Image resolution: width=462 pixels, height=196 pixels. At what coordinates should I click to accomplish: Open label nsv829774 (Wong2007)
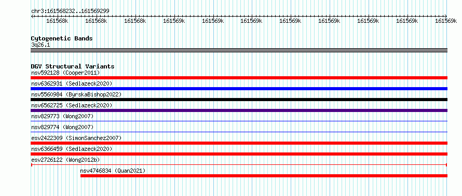(62, 127)
